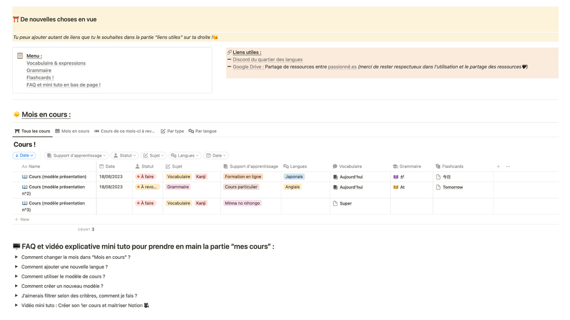The width and height of the screenshot is (570, 320).
Task: Click the Grammaire tag in the Sujet column
Action: (178, 187)
